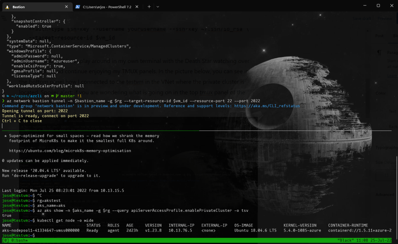
Task: Click the PowerShell icon on the second tab
Action: point(78,7)
